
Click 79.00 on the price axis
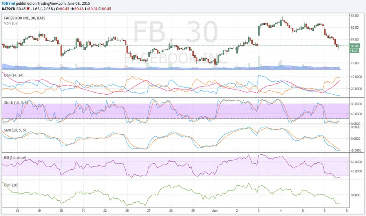355,63
